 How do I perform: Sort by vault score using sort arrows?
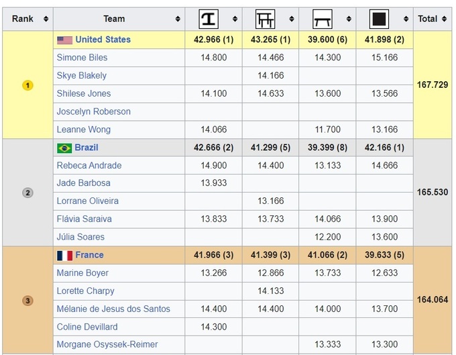[x=235, y=19]
